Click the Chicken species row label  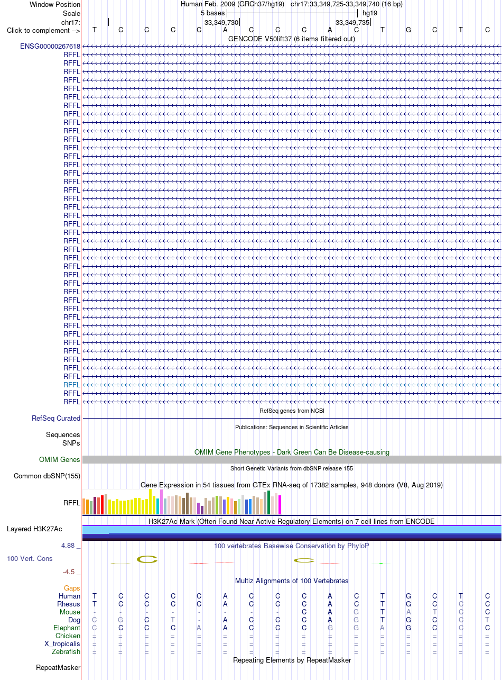tap(68, 636)
